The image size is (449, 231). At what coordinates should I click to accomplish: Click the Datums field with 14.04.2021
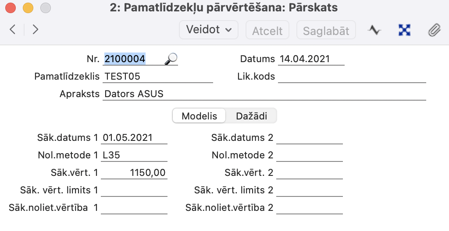coord(310,59)
